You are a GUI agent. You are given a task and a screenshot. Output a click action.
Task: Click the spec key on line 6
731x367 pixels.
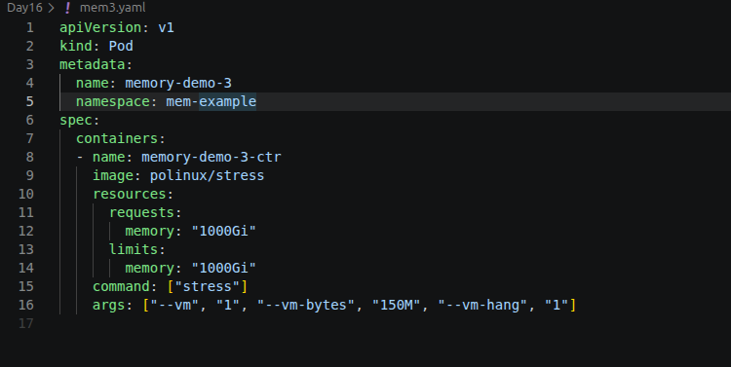[x=76, y=120]
